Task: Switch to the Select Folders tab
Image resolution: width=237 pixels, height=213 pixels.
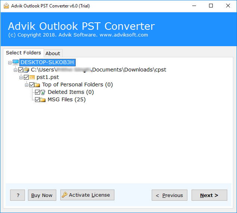Action: [x=23, y=53]
